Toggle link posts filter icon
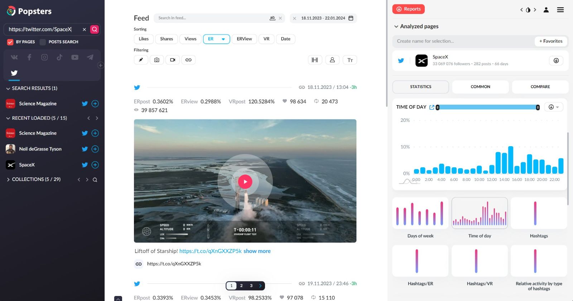 click(x=188, y=60)
